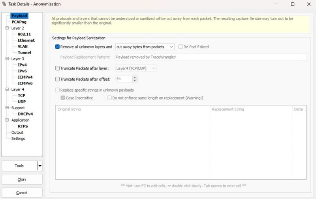Collapse the Layer 4 tree node

tap(7, 90)
